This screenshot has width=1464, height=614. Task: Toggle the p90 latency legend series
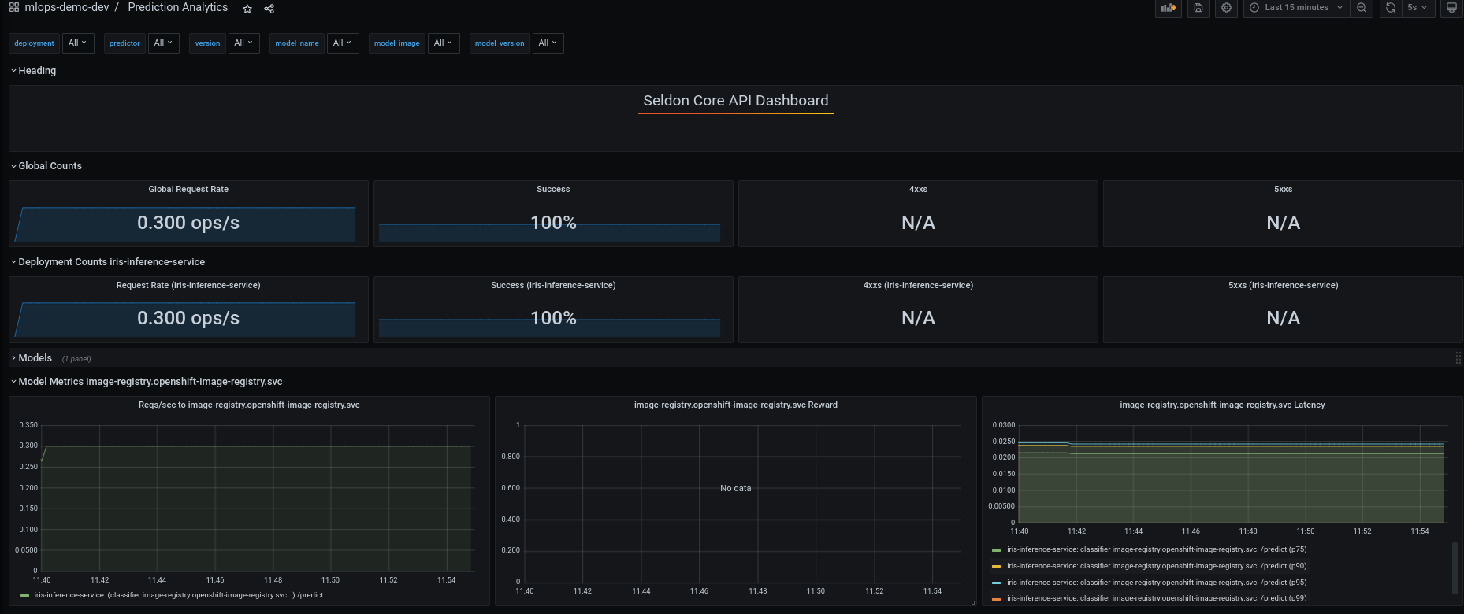coord(1157,566)
